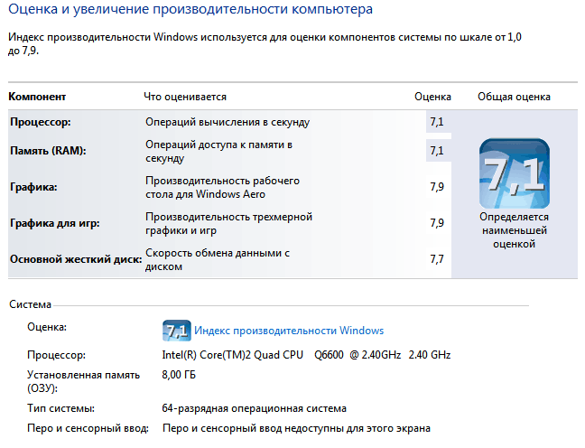The width and height of the screenshot is (585, 448).
Task: Click the Определяется наименьшей оценкой caption
Action: click(x=514, y=230)
